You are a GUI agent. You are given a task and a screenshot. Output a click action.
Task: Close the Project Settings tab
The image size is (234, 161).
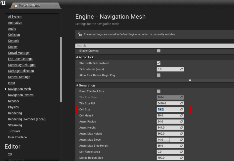tap(56, 6)
